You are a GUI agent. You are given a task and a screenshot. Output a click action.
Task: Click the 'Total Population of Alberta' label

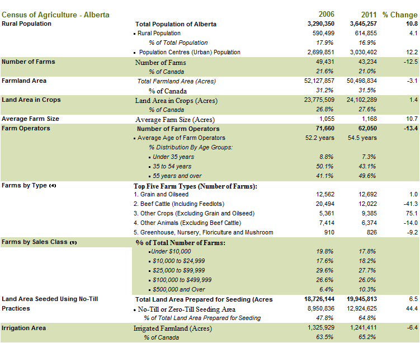176,24
